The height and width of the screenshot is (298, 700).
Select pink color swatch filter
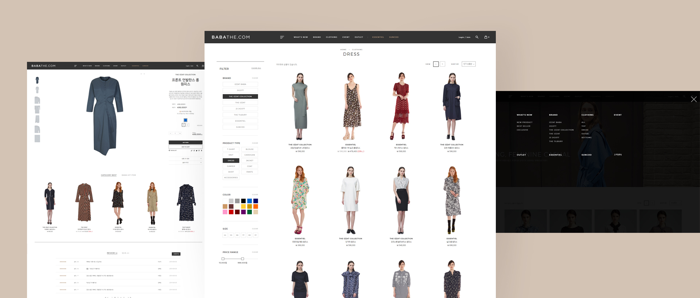(225, 212)
